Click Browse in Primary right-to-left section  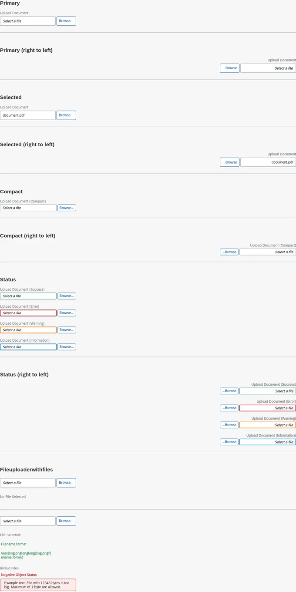click(230, 68)
